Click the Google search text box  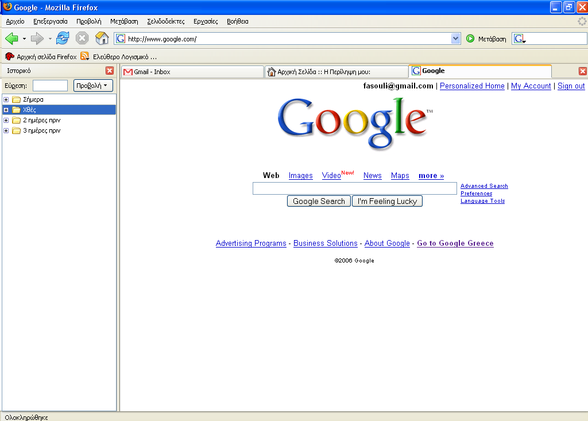tap(355, 188)
